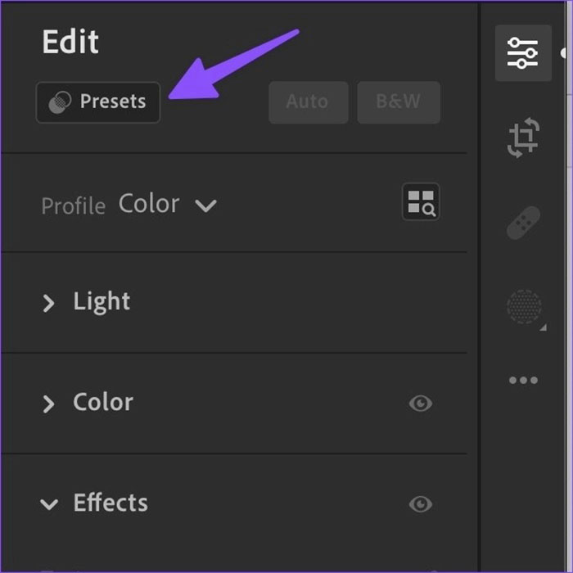
Task: Open the Profile dropdown arrow
Action: [205, 205]
